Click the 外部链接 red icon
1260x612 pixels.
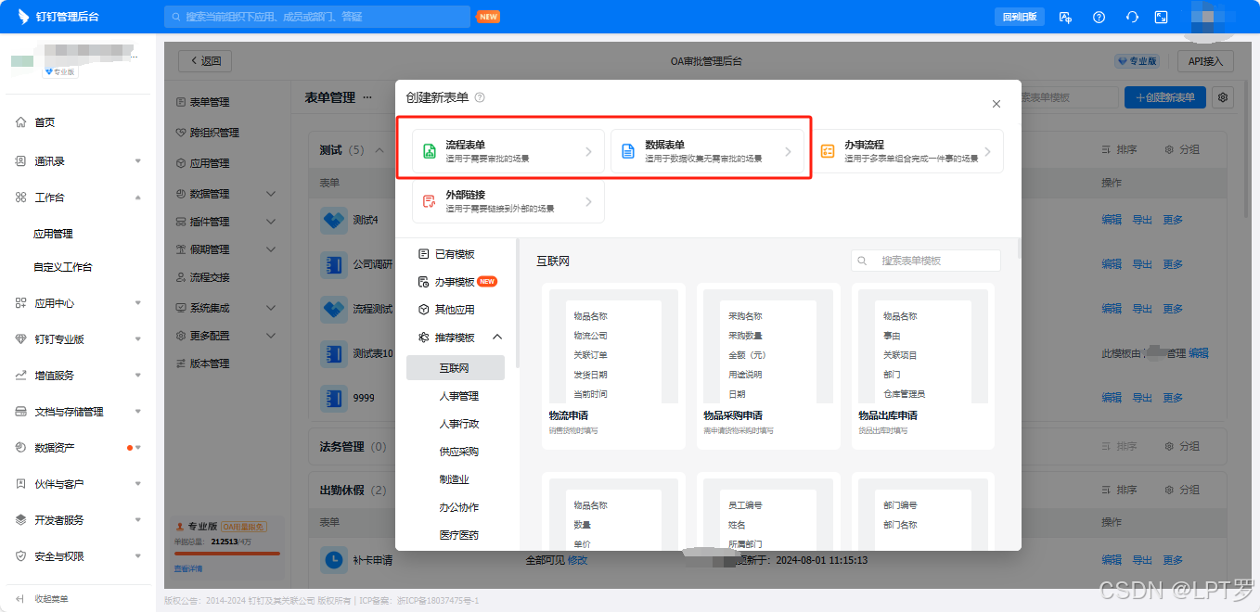(430, 202)
